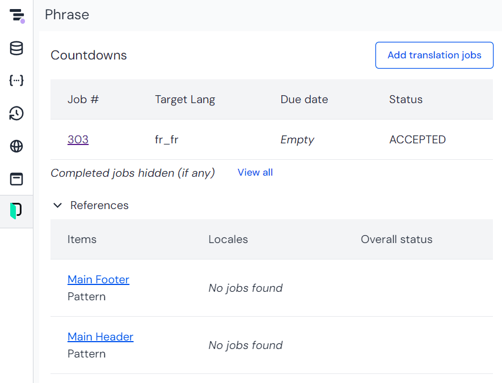The width and height of the screenshot is (502, 383).
Task: Open the window layout icon in sidebar
Action: click(x=16, y=179)
